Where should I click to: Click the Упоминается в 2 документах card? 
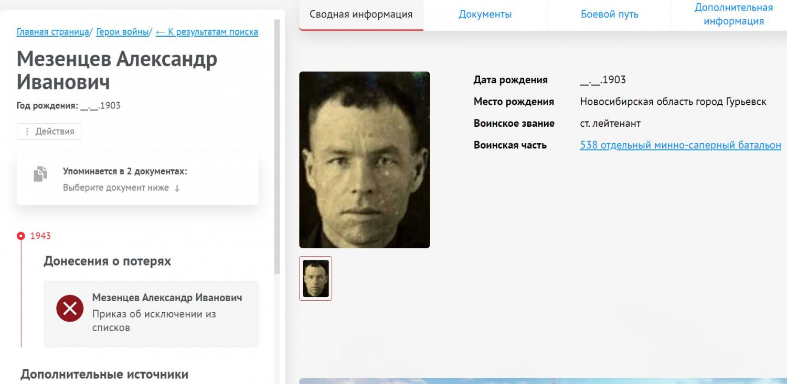coord(137,179)
